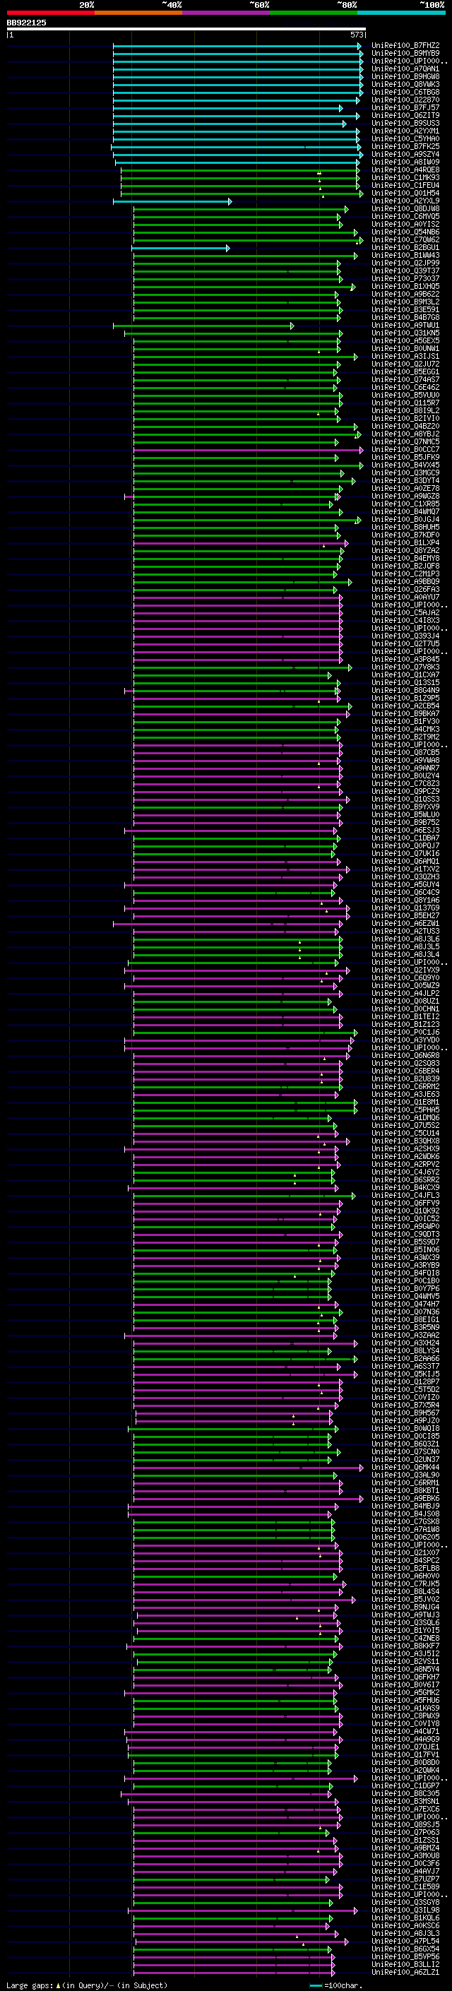The width and height of the screenshot is (452, 1991).
Task: Select the UniRef100_A1TXV2 label
Action: [405, 869]
